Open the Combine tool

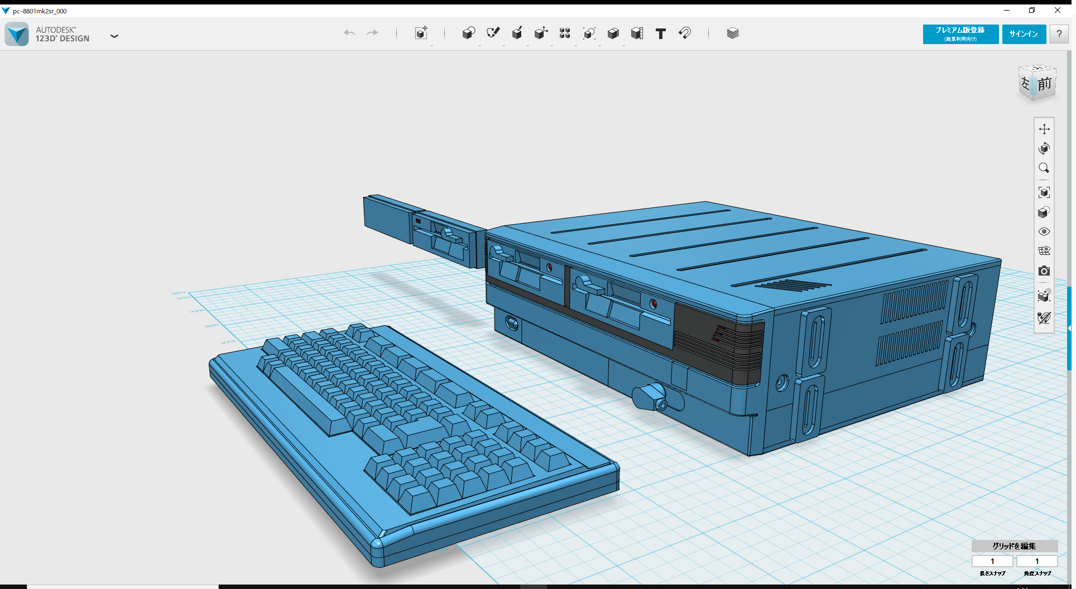(613, 33)
